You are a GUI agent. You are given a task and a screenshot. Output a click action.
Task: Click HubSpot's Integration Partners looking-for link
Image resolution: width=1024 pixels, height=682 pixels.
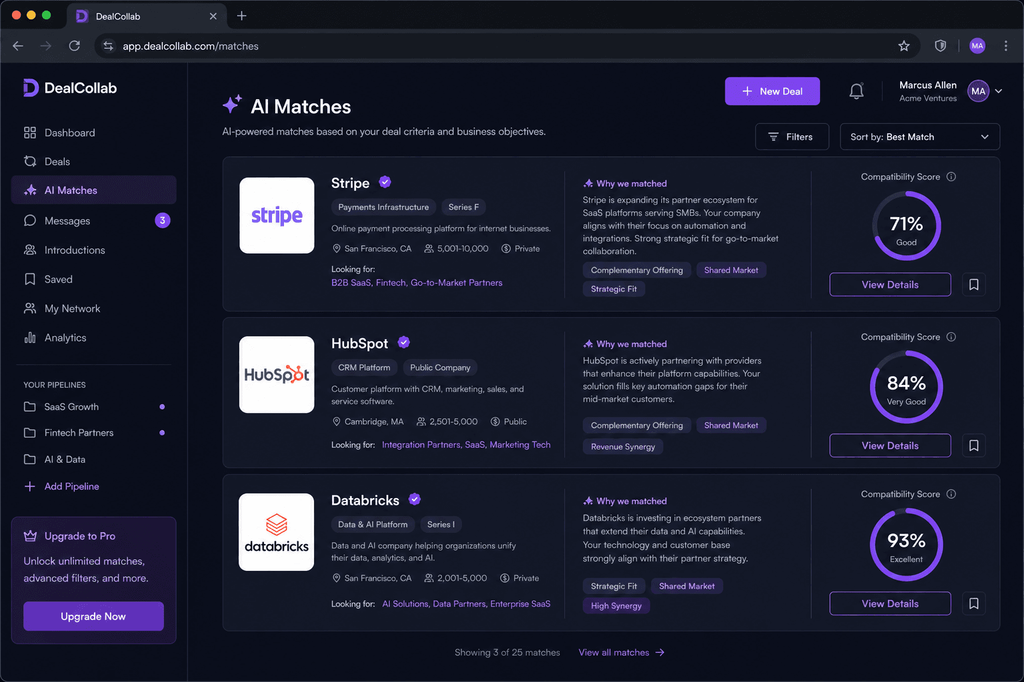pyautogui.click(x=466, y=444)
